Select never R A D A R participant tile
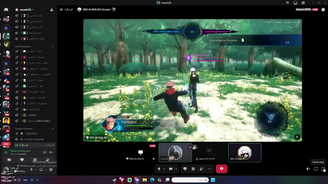The width and height of the screenshot is (328, 184). click(210, 153)
